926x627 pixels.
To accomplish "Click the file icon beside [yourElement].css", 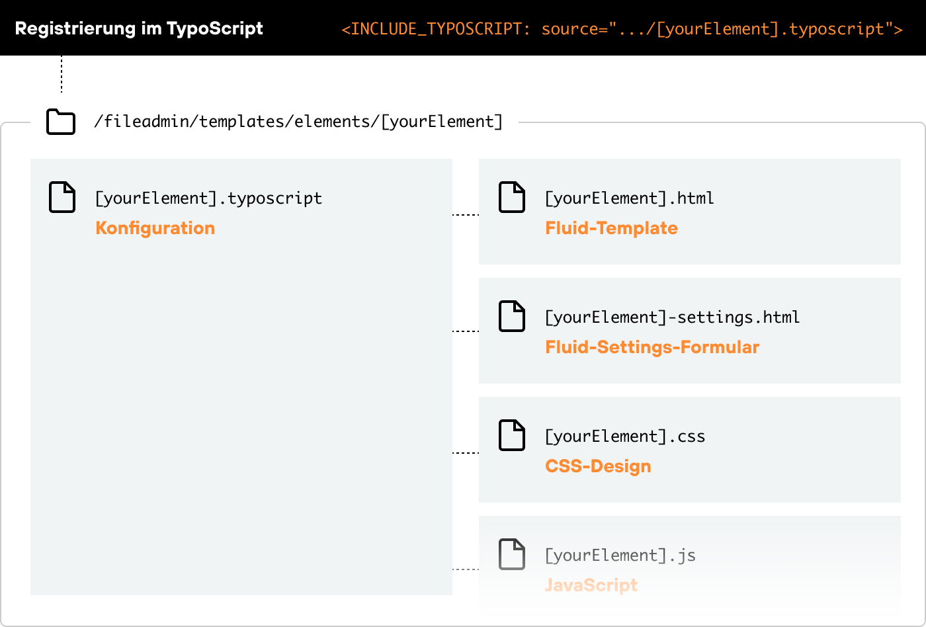I will pos(511,435).
